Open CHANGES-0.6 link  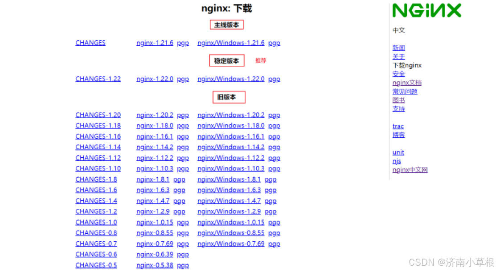(x=96, y=254)
